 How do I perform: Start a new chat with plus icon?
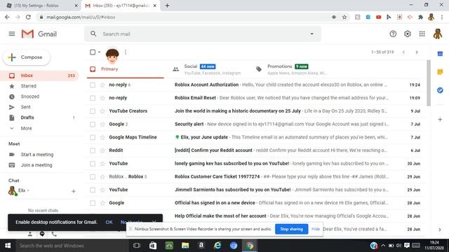(73, 191)
